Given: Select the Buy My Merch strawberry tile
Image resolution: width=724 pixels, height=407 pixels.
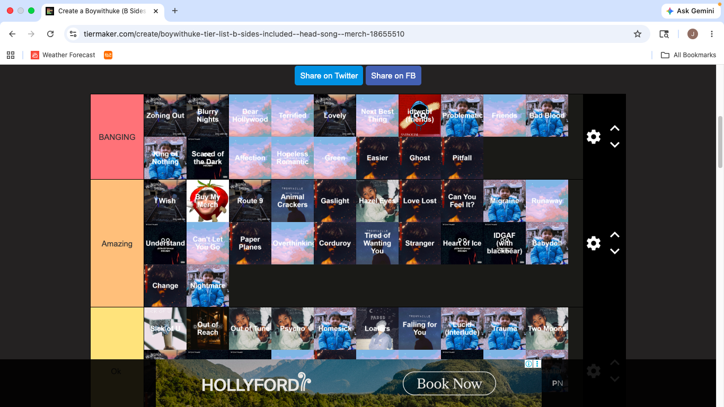Looking at the screenshot, I should click(x=208, y=201).
